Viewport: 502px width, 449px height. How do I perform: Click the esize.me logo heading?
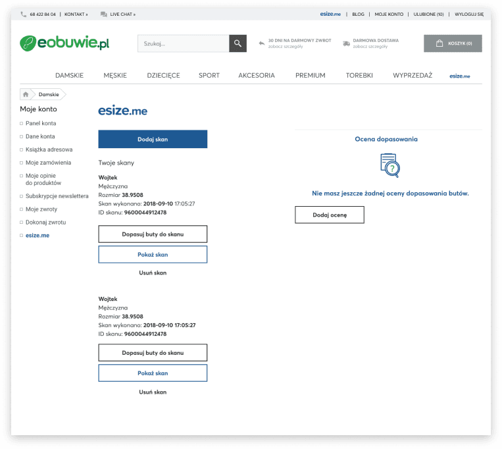tap(122, 111)
